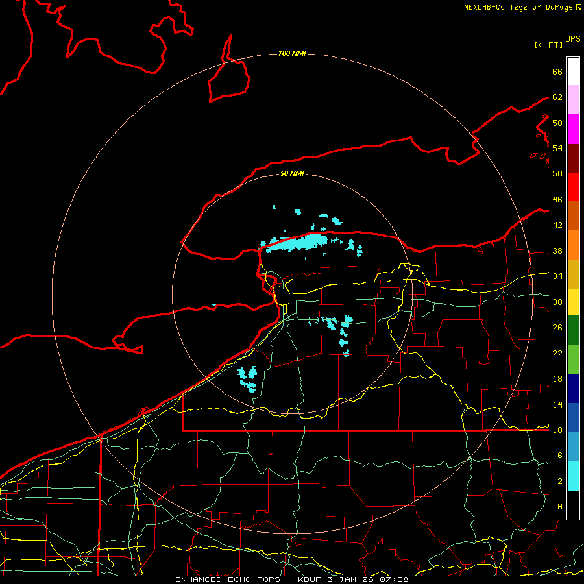Viewport: 584px width, 584px height.
Task: Click the orange swatch near 38
Action: tap(573, 245)
